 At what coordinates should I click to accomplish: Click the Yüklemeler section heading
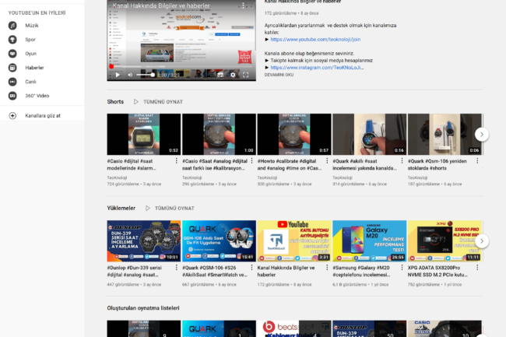(121, 209)
